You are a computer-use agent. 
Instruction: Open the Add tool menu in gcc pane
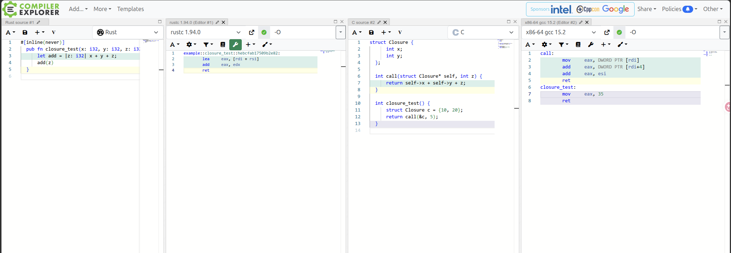click(622, 45)
